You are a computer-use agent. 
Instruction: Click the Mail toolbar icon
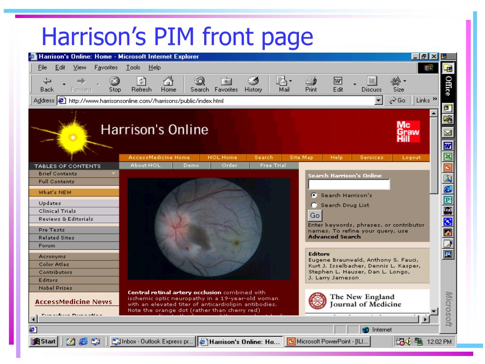tap(282, 84)
